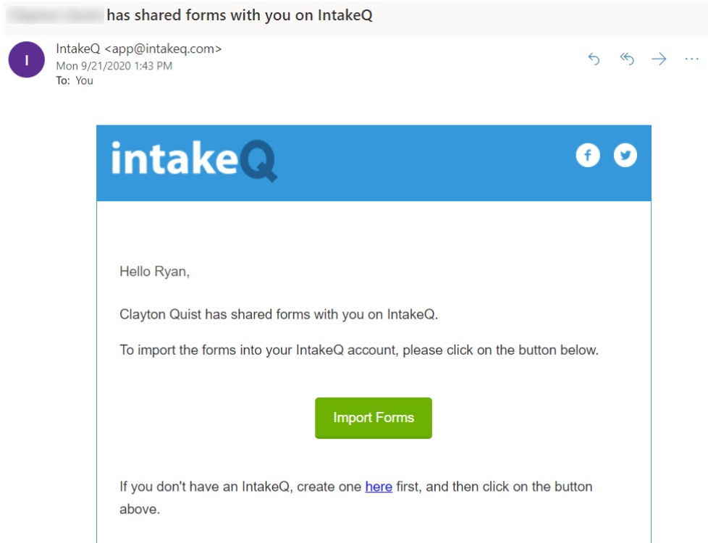Click the purple sender avatar with letter I
The width and height of the screenshot is (708, 543).
(27, 59)
